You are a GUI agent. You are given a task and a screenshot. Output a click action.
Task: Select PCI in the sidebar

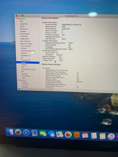pos(22,58)
